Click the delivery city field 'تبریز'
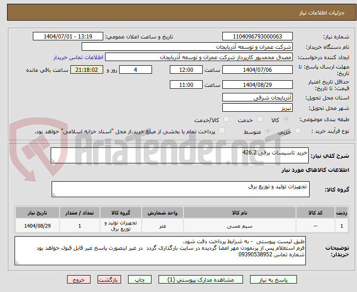The image size is (357, 292). [x=257, y=108]
